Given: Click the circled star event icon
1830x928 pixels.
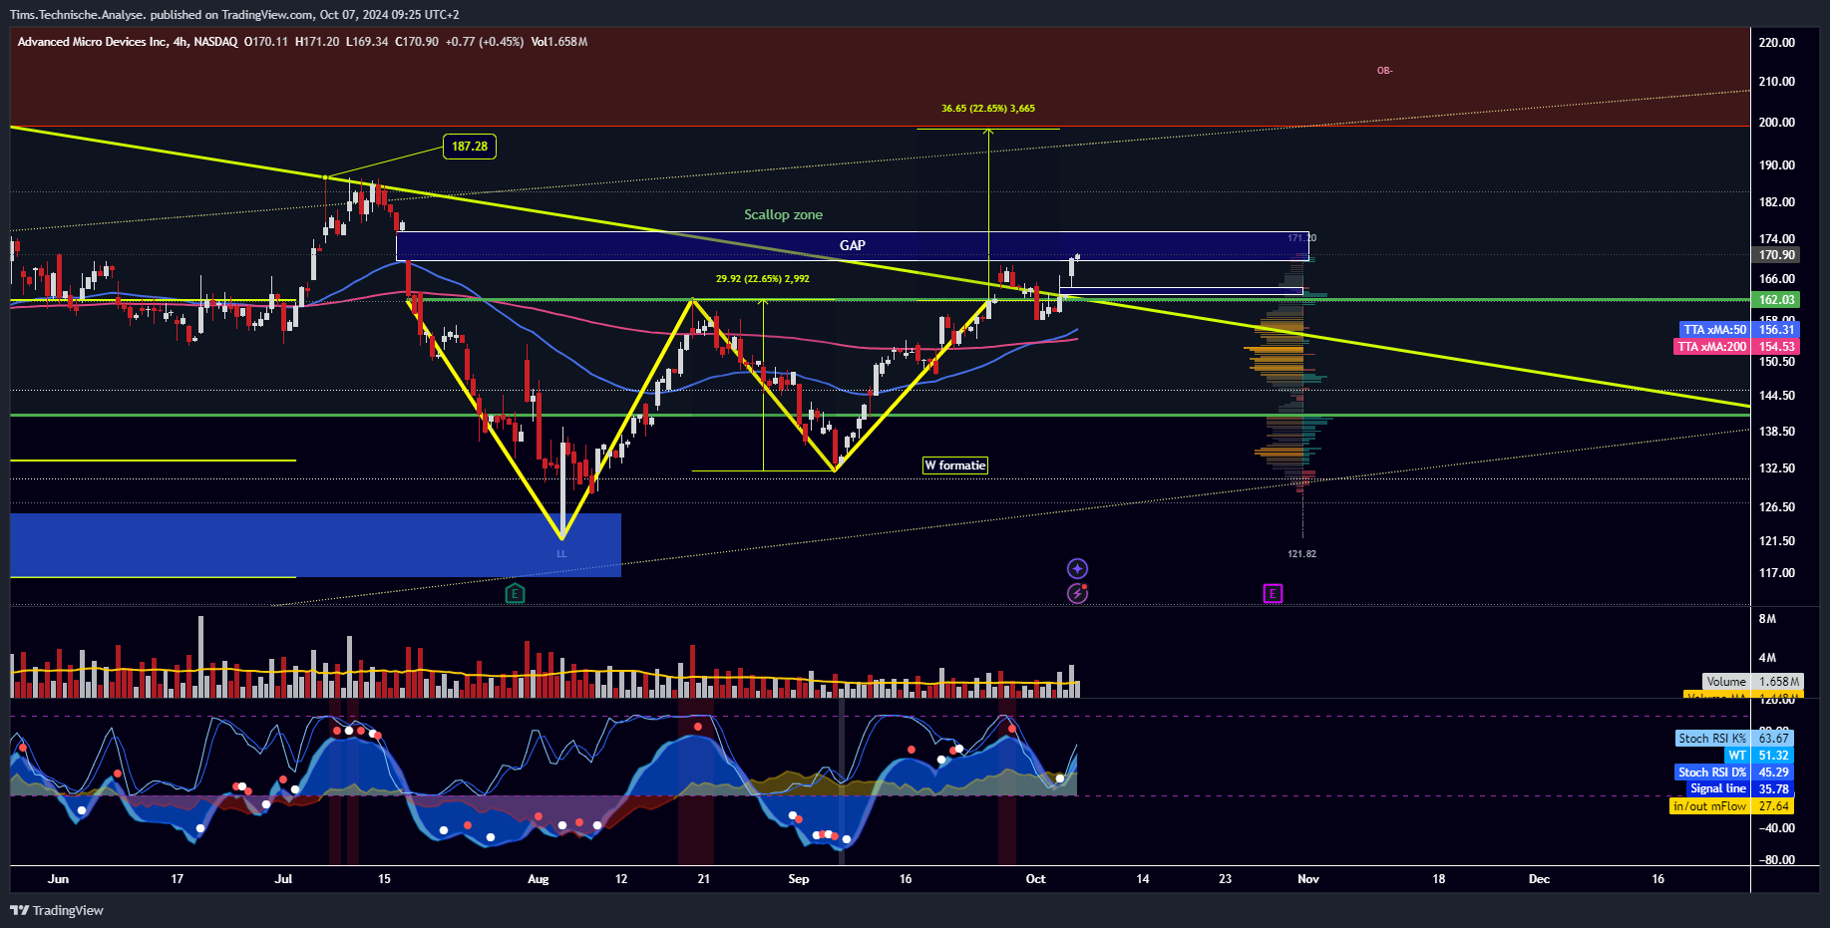Looking at the screenshot, I should coord(1077,568).
